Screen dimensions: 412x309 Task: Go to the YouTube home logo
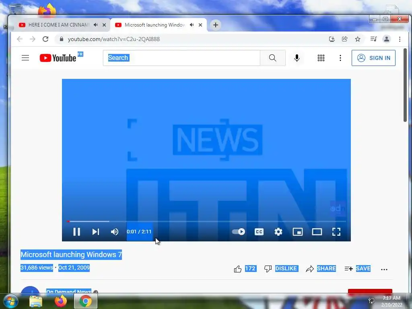point(58,58)
